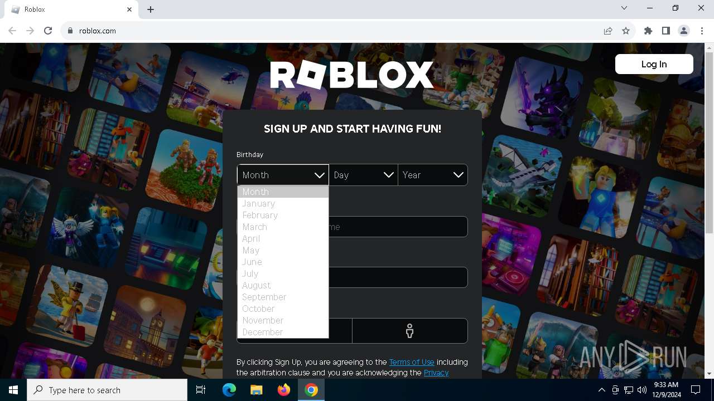Click the address bar URL

click(x=98, y=31)
